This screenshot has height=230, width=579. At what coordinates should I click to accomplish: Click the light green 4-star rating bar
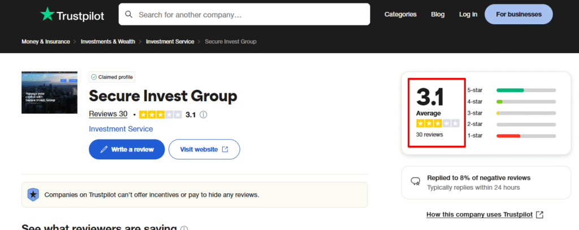tap(500, 102)
